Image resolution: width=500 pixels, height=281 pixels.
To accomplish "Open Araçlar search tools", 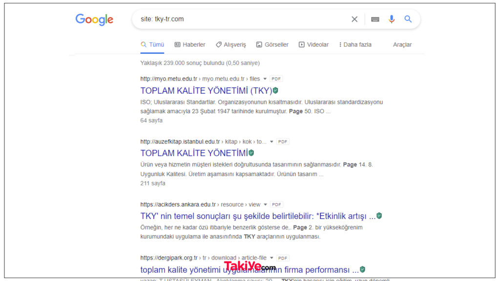I will pos(402,44).
